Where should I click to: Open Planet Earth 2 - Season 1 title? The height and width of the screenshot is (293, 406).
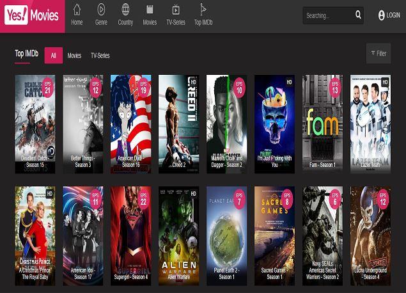coord(227,274)
